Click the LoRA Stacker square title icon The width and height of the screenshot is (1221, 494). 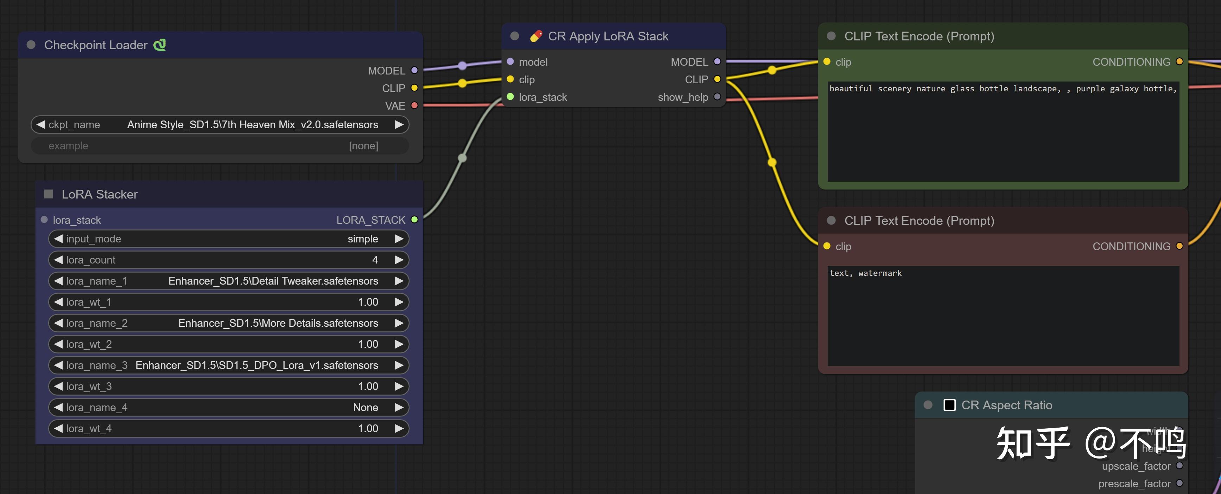coord(48,194)
